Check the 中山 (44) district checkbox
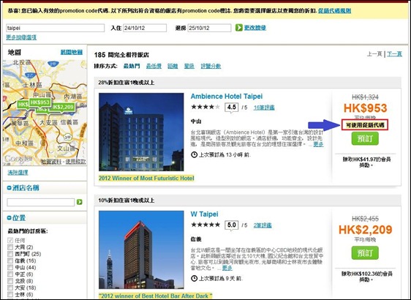 [x=10, y=268]
